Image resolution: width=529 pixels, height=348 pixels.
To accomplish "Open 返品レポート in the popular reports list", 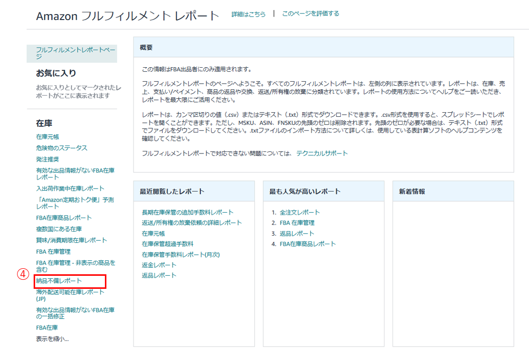I will coord(297,233).
